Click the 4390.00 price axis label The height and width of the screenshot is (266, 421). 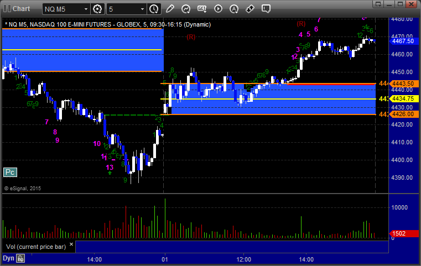coord(402,178)
